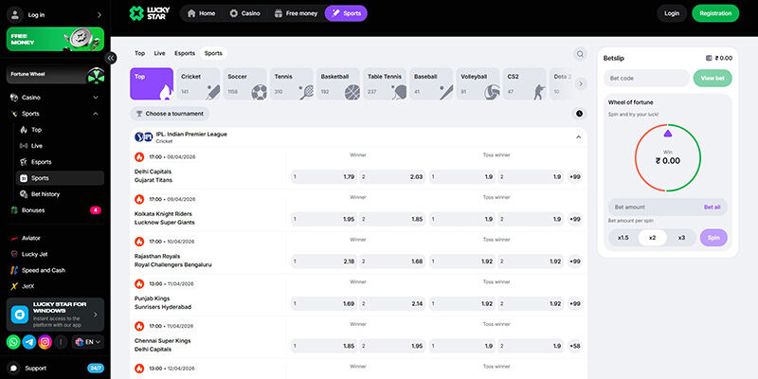
Task: Open the WhatsApp social icon
Action: (13, 342)
